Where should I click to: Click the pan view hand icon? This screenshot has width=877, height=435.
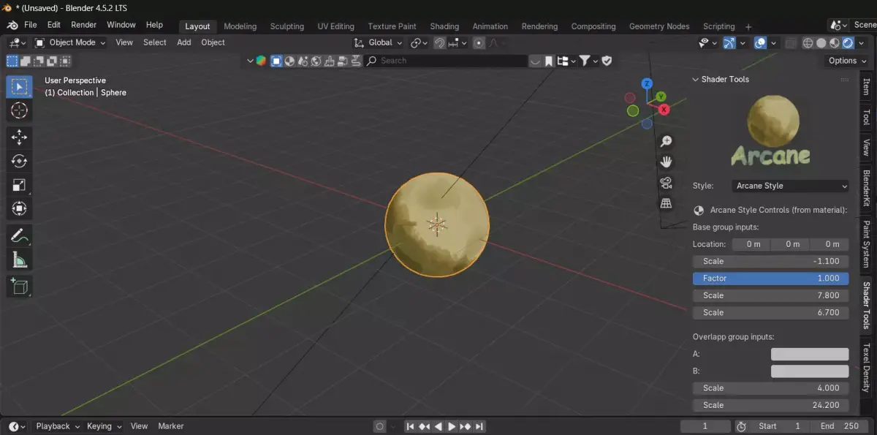point(666,162)
